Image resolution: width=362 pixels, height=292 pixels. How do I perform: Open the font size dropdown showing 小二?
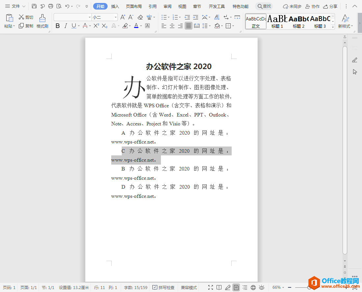[x=105, y=17]
